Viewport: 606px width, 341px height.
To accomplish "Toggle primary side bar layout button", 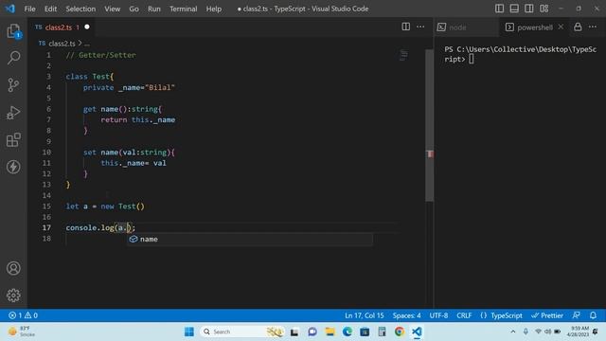I will [x=499, y=9].
